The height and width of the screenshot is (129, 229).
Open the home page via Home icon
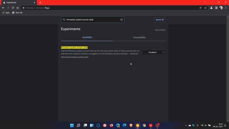coord(18,8)
